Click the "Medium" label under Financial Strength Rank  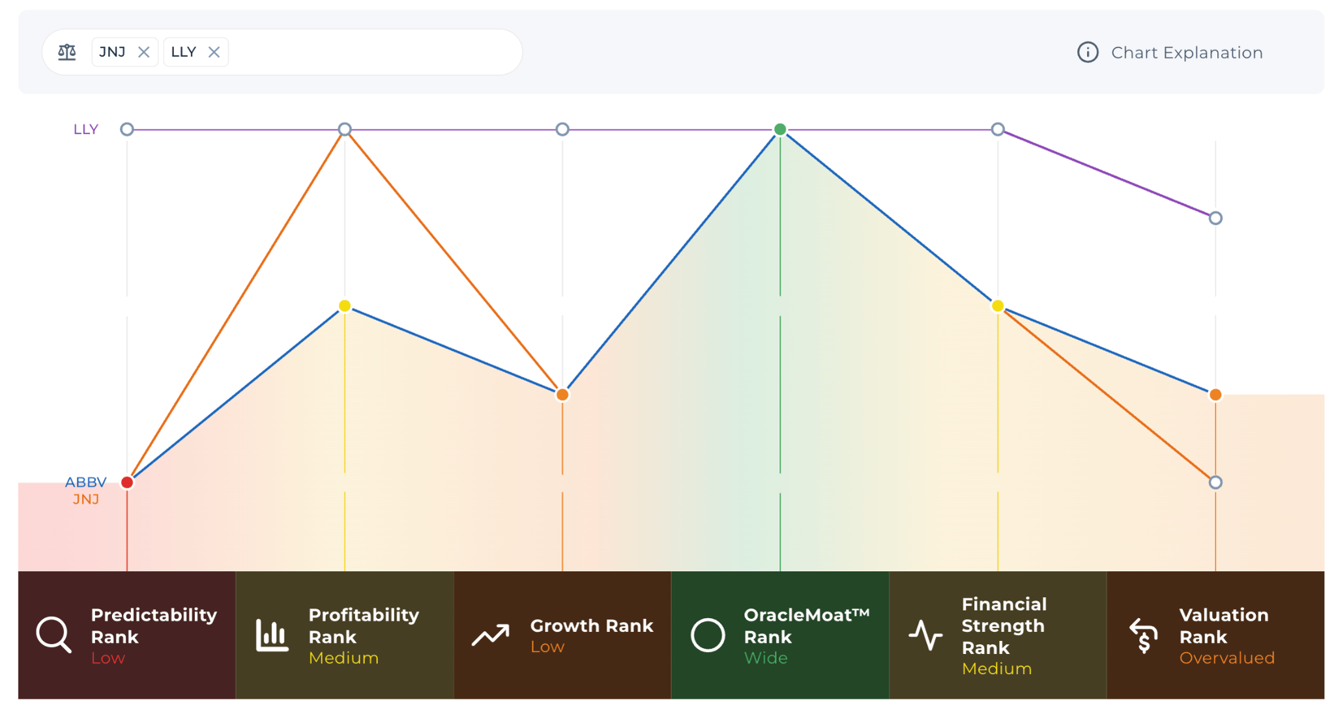[996, 669]
